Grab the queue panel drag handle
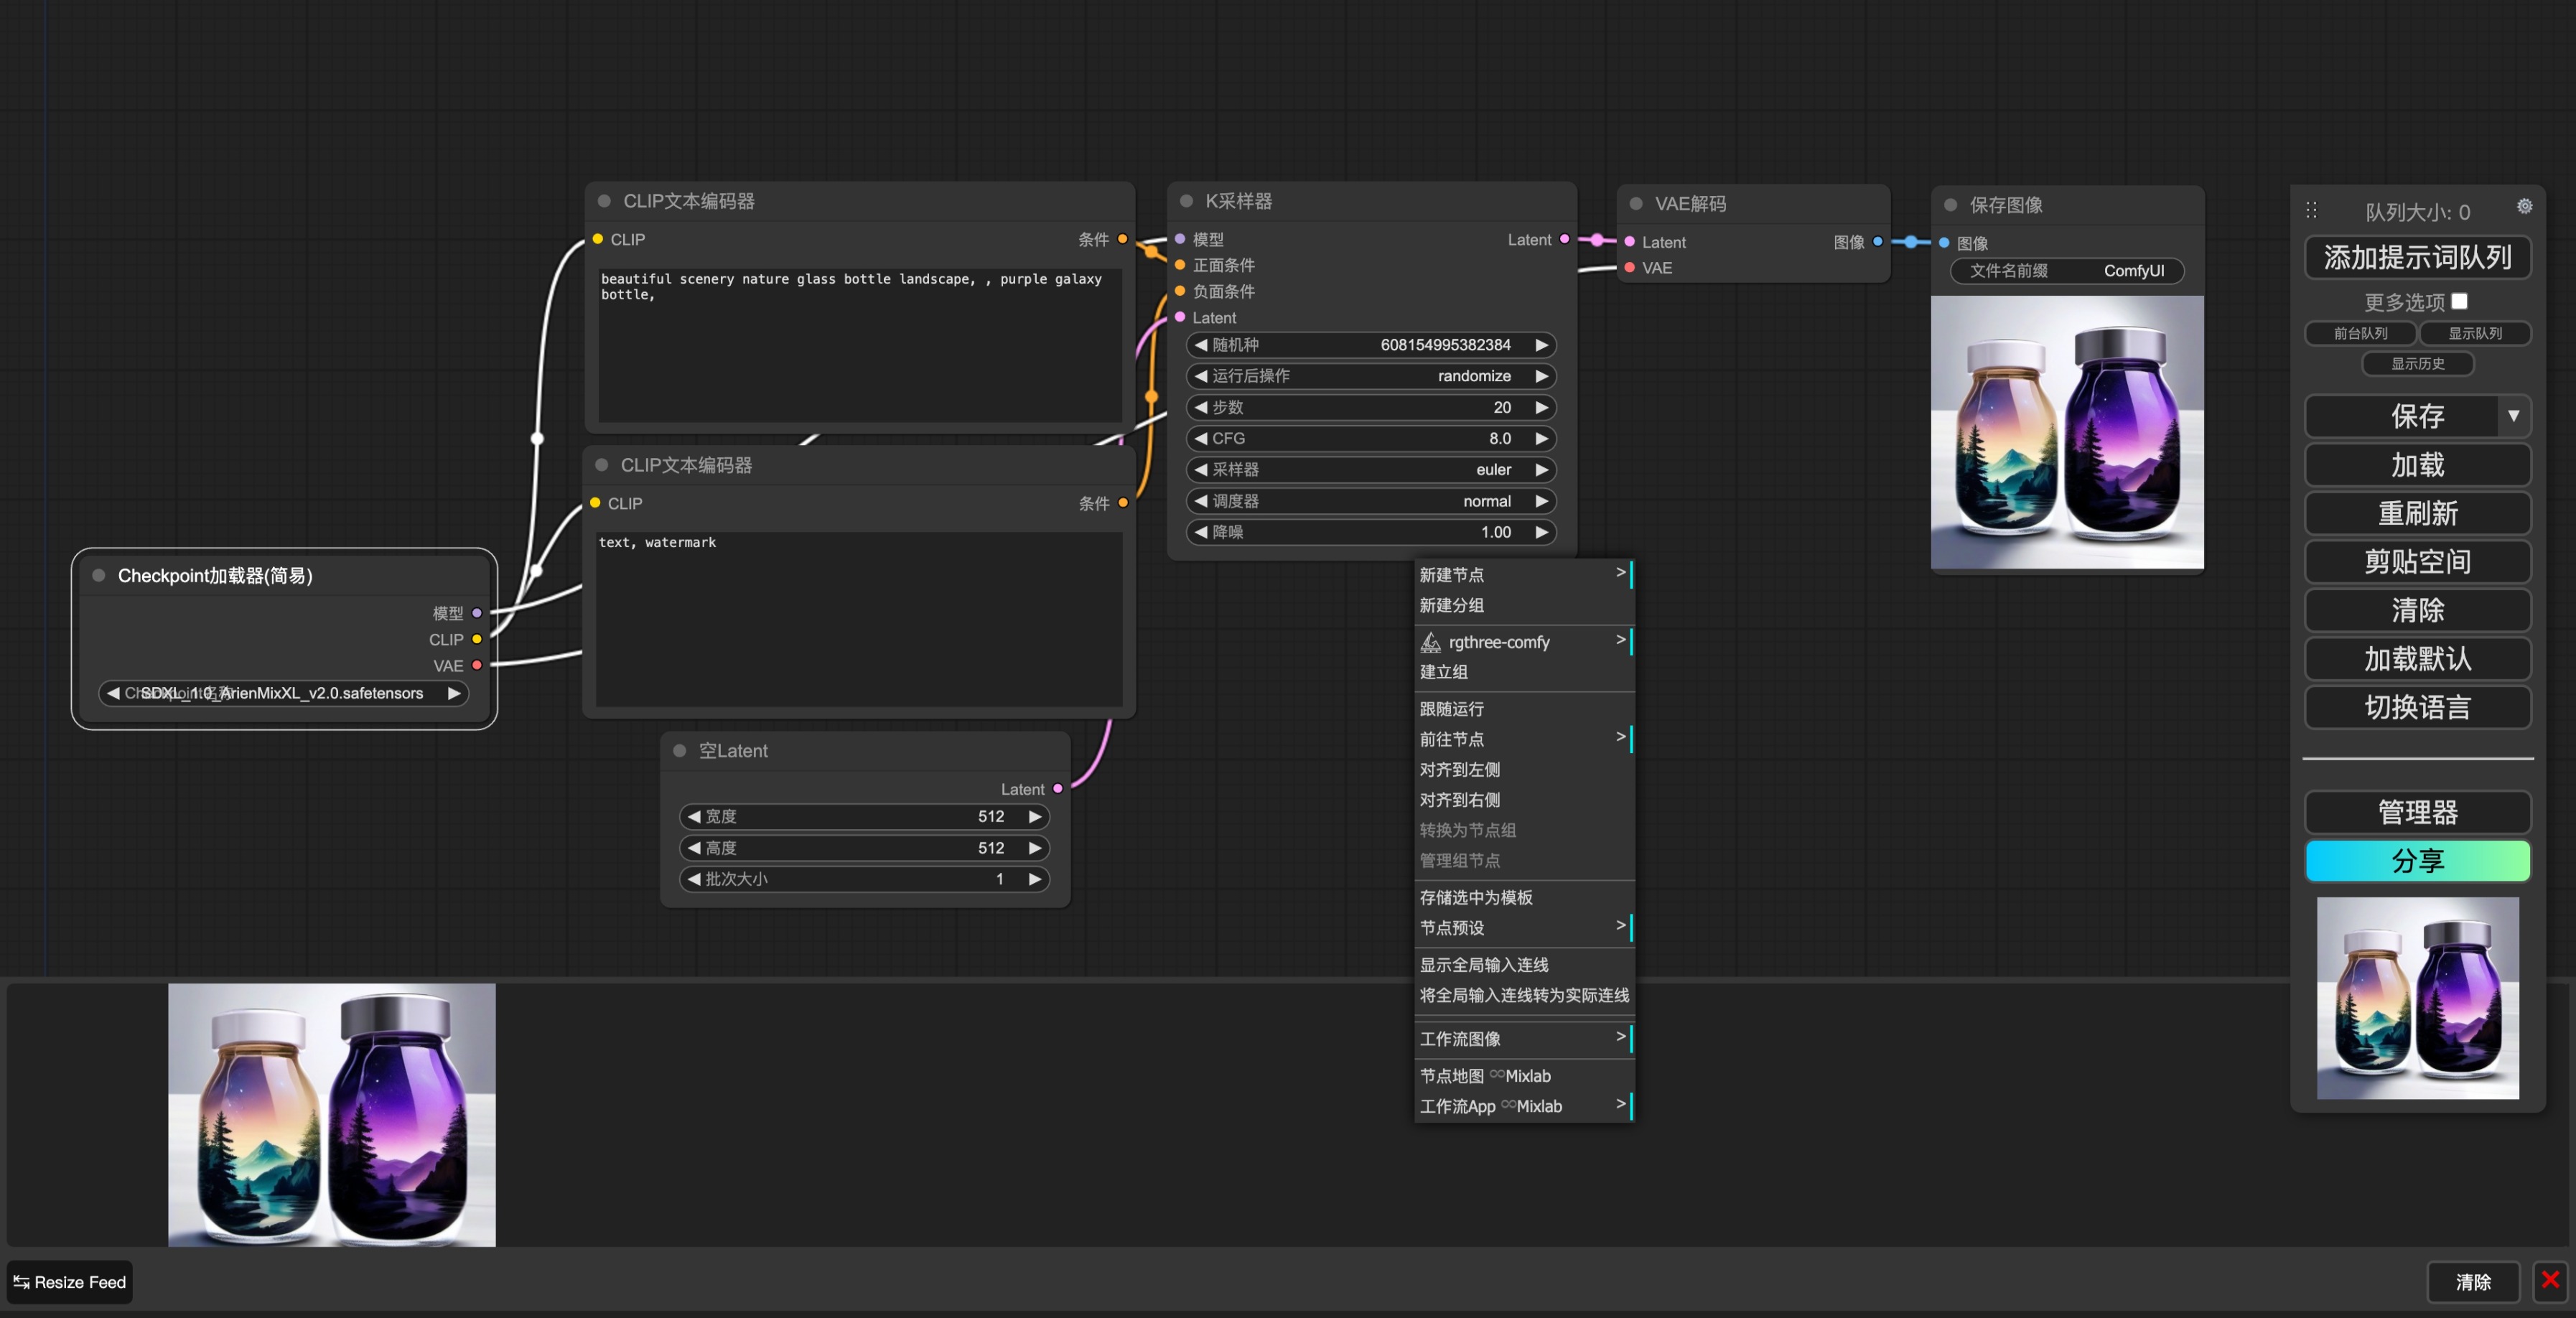The width and height of the screenshot is (2576, 1318). [x=2311, y=210]
